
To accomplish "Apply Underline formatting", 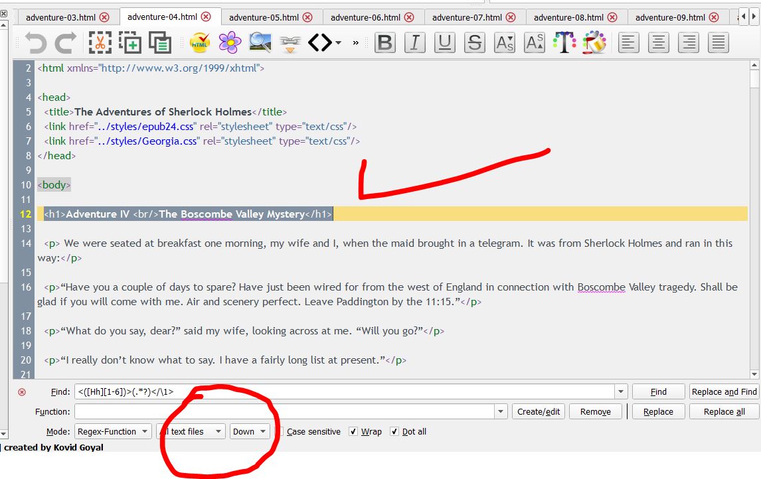I will (x=444, y=42).
